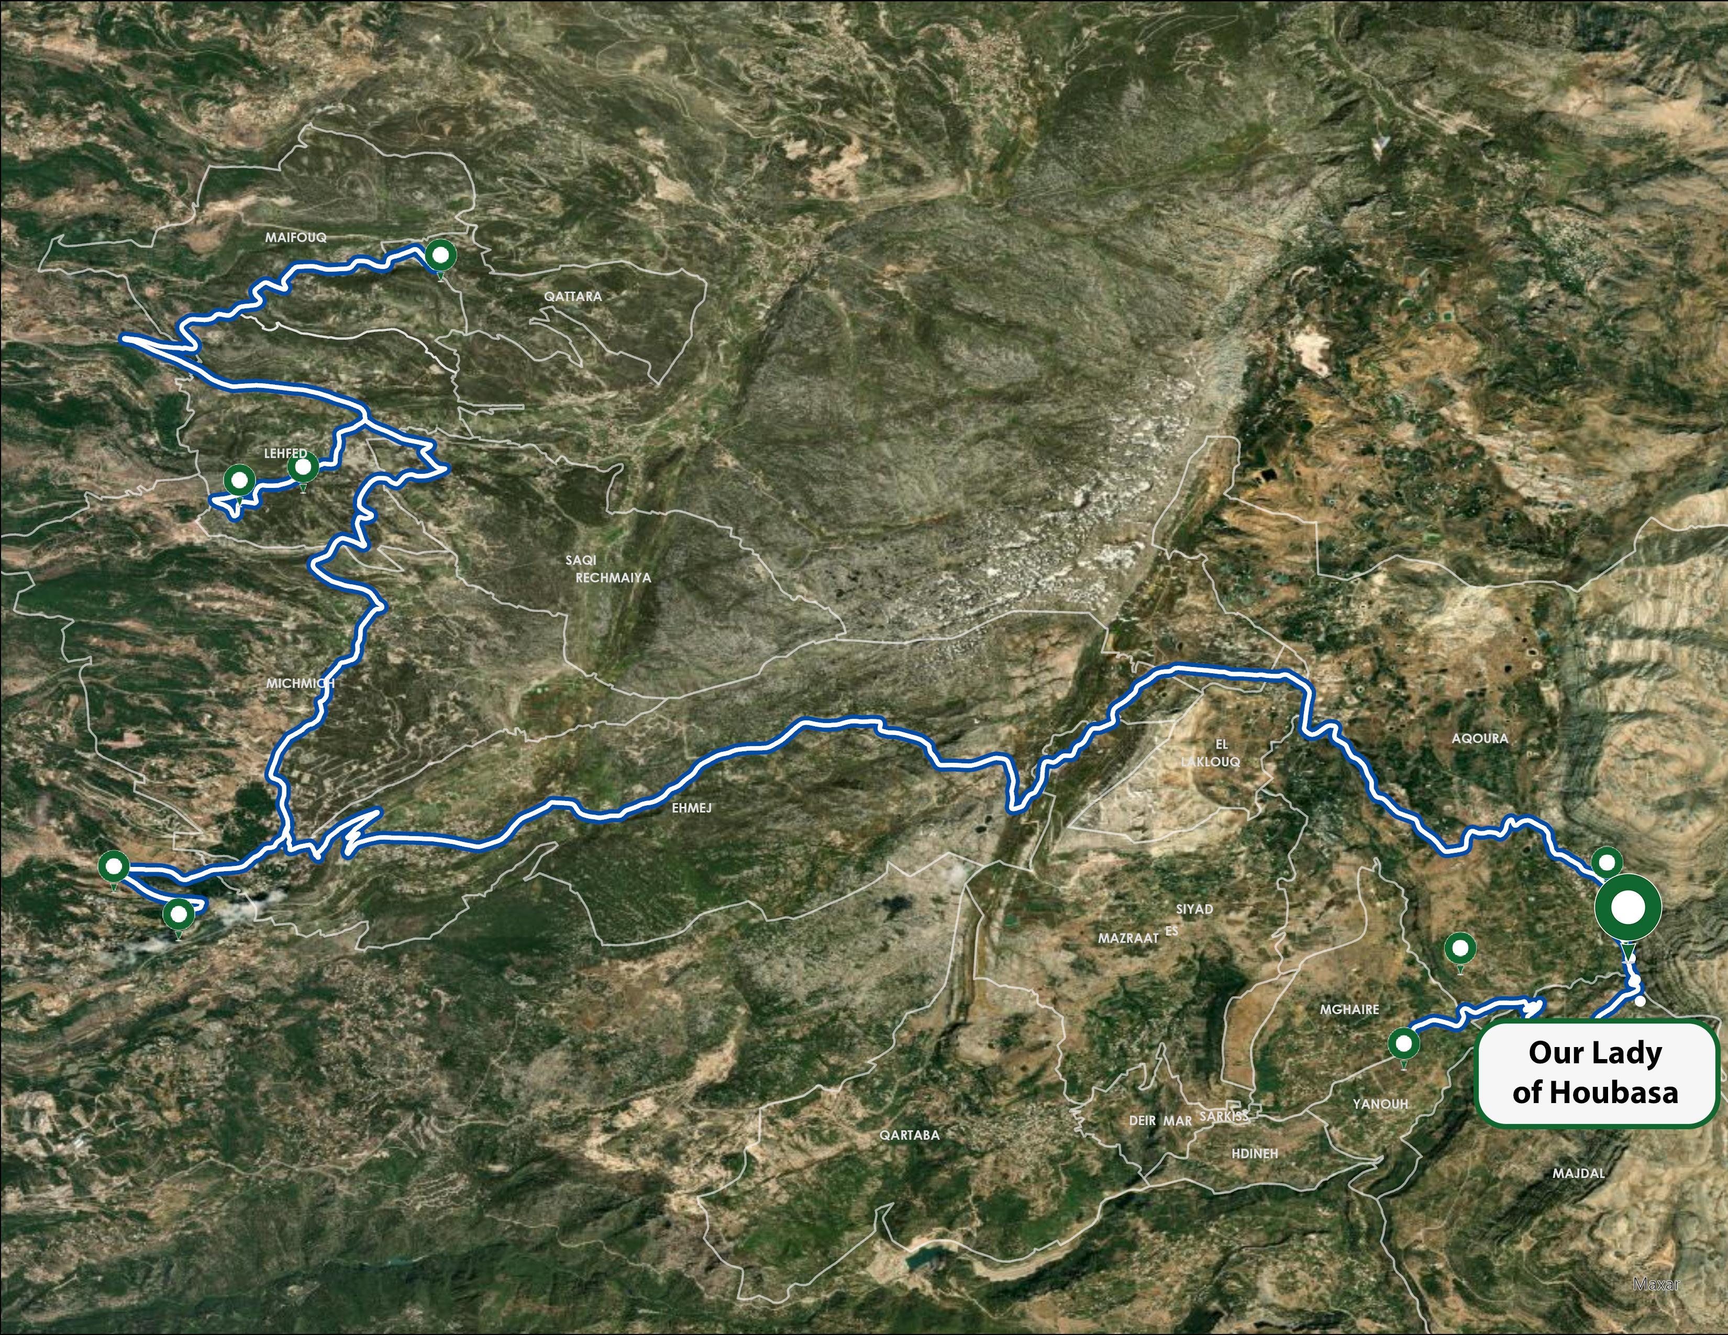Click the small pin just above the Houbasa pin
Screen dimensions: 1728x1335
point(1606,862)
